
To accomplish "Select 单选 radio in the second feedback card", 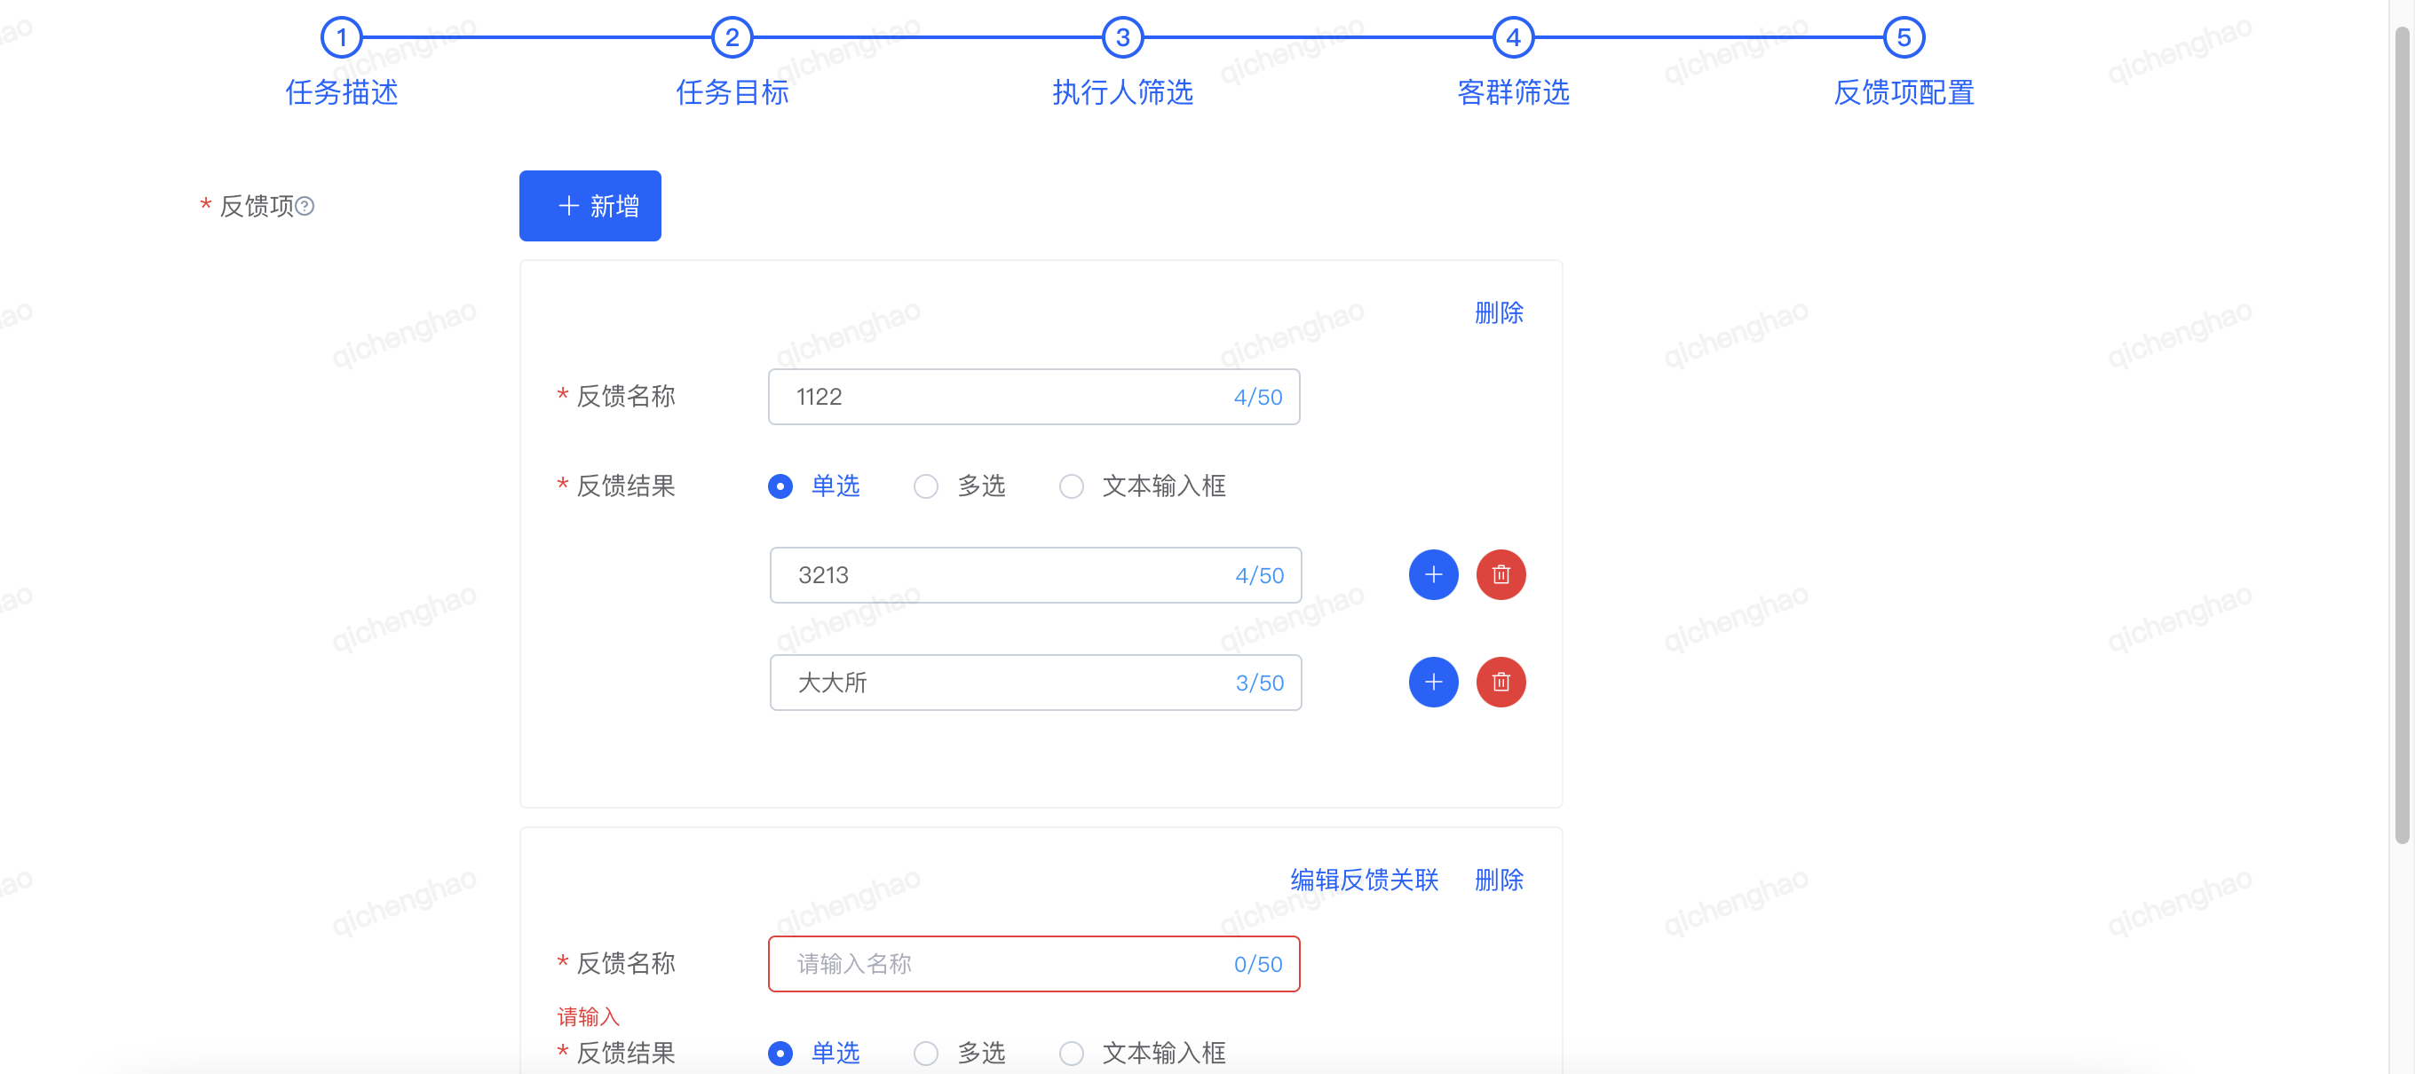I will [x=780, y=1054].
